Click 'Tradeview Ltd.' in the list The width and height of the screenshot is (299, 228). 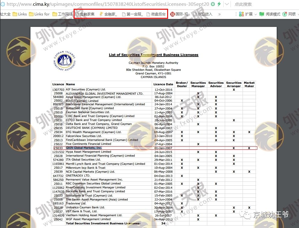pyautogui.click(x=76, y=203)
